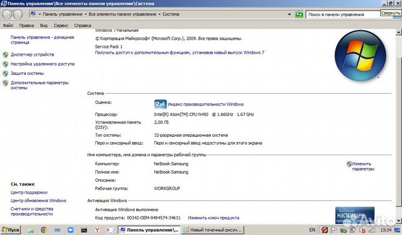402x235 pixels.
Task: Click Изменить ключ продукта link
Action: [213, 218]
